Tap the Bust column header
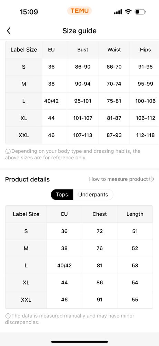159x346 pixels. 82,50
